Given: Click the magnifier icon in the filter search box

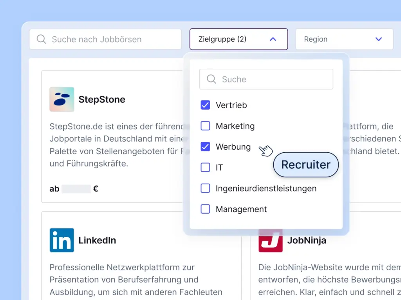Looking at the screenshot, I should [211, 79].
